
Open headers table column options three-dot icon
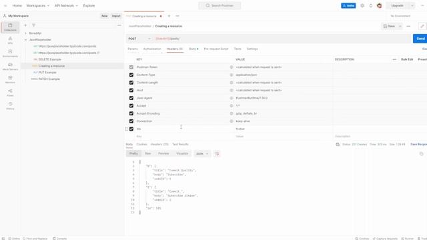pyautogui.click(x=394, y=59)
